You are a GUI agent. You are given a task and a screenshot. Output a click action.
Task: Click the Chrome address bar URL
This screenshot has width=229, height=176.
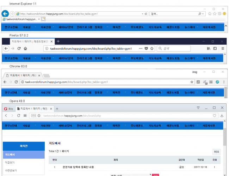pos(66,82)
